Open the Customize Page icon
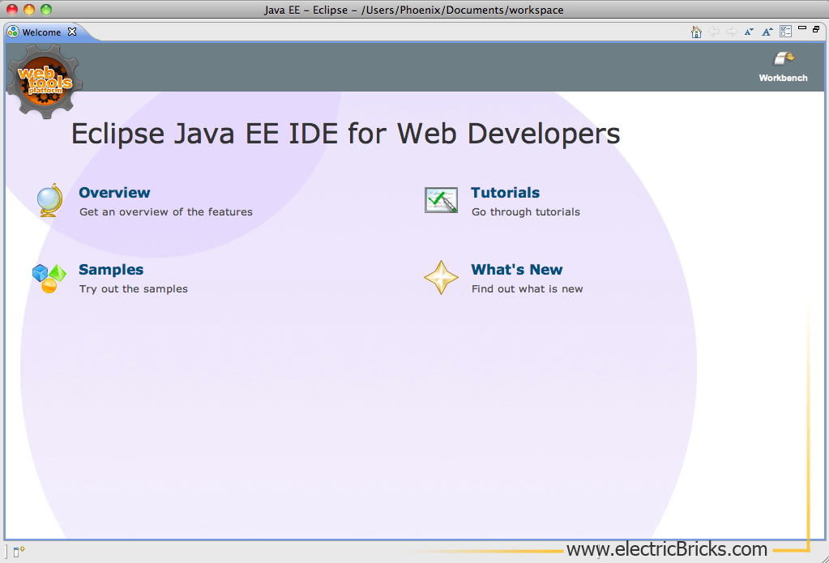 coord(785,31)
